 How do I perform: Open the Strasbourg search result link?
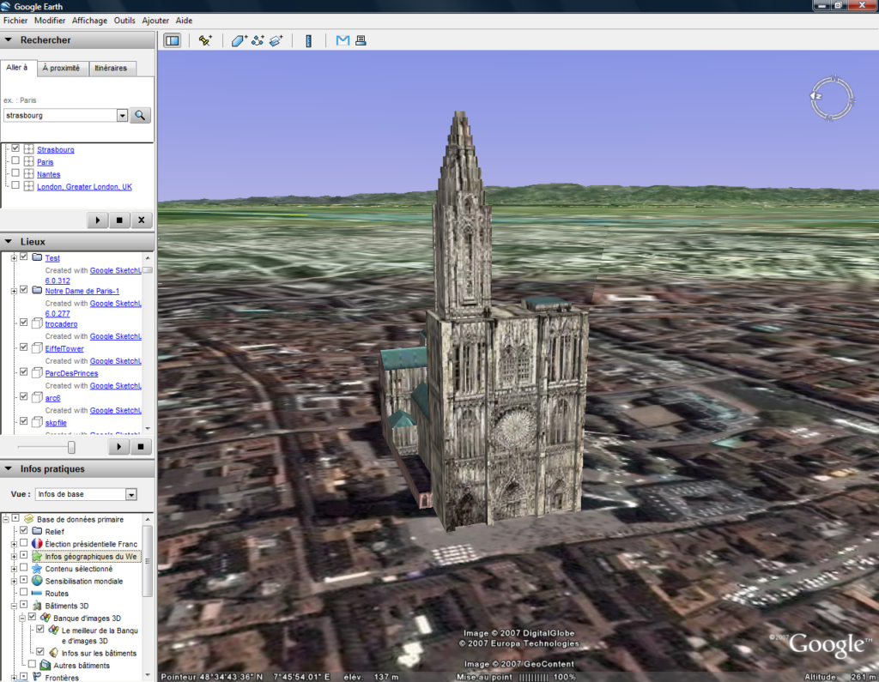coord(56,149)
